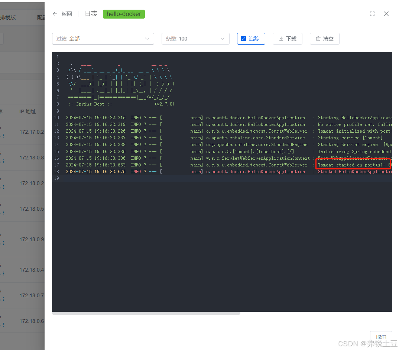The height and width of the screenshot is (350, 399).
Task: Click the 取消 cancel button
Action: pos(381,337)
